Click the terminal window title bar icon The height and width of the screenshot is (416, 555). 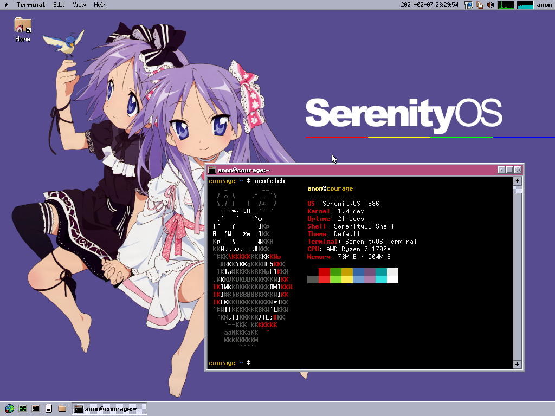(212, 170)
